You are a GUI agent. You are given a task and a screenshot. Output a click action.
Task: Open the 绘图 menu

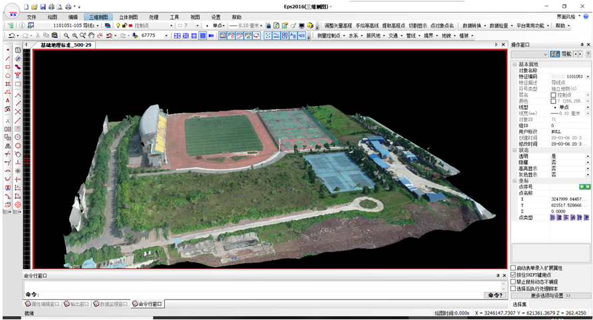click(x=52, y=17)
